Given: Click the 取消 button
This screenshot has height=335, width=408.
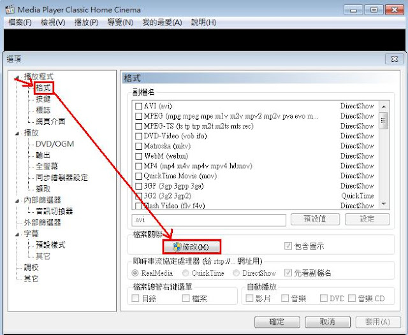Looking at the screenshot, I should (x=328, y=322).
